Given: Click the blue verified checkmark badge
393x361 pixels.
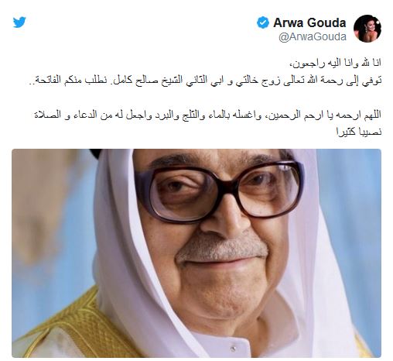Looking at the screenshot, I should (263, 23).
